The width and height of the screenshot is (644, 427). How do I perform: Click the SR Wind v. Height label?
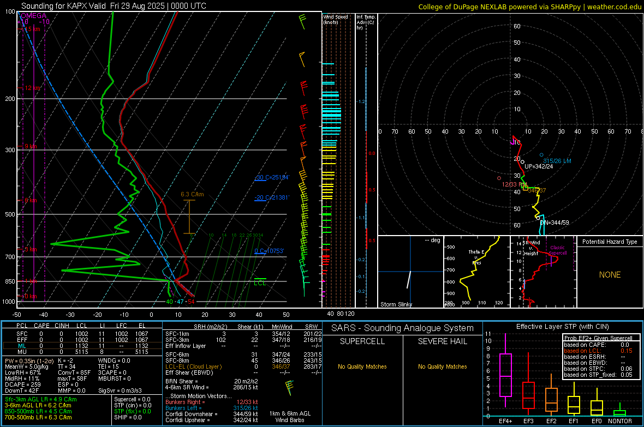click(531, 248)
